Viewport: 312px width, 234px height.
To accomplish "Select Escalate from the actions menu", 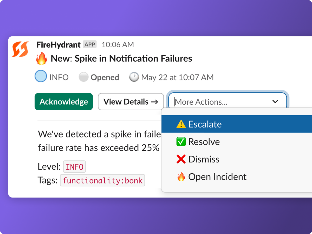I will pos(237,124).
